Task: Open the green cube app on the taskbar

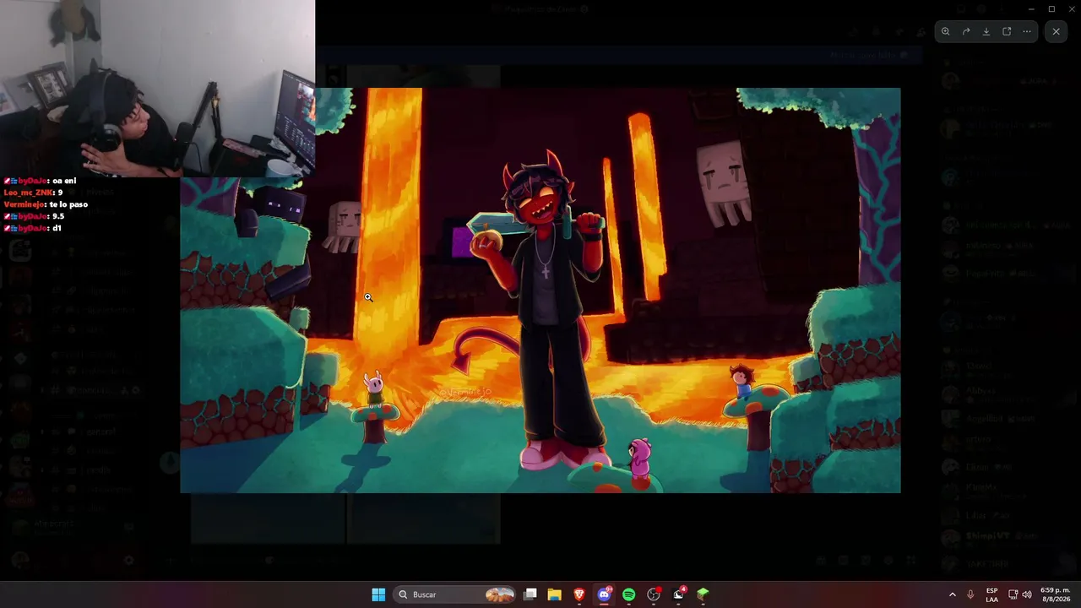Action: pyautogui.click(x=703, y=594)
